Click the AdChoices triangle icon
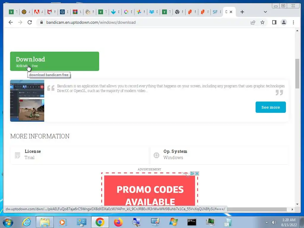 click(x=192, y=173)
